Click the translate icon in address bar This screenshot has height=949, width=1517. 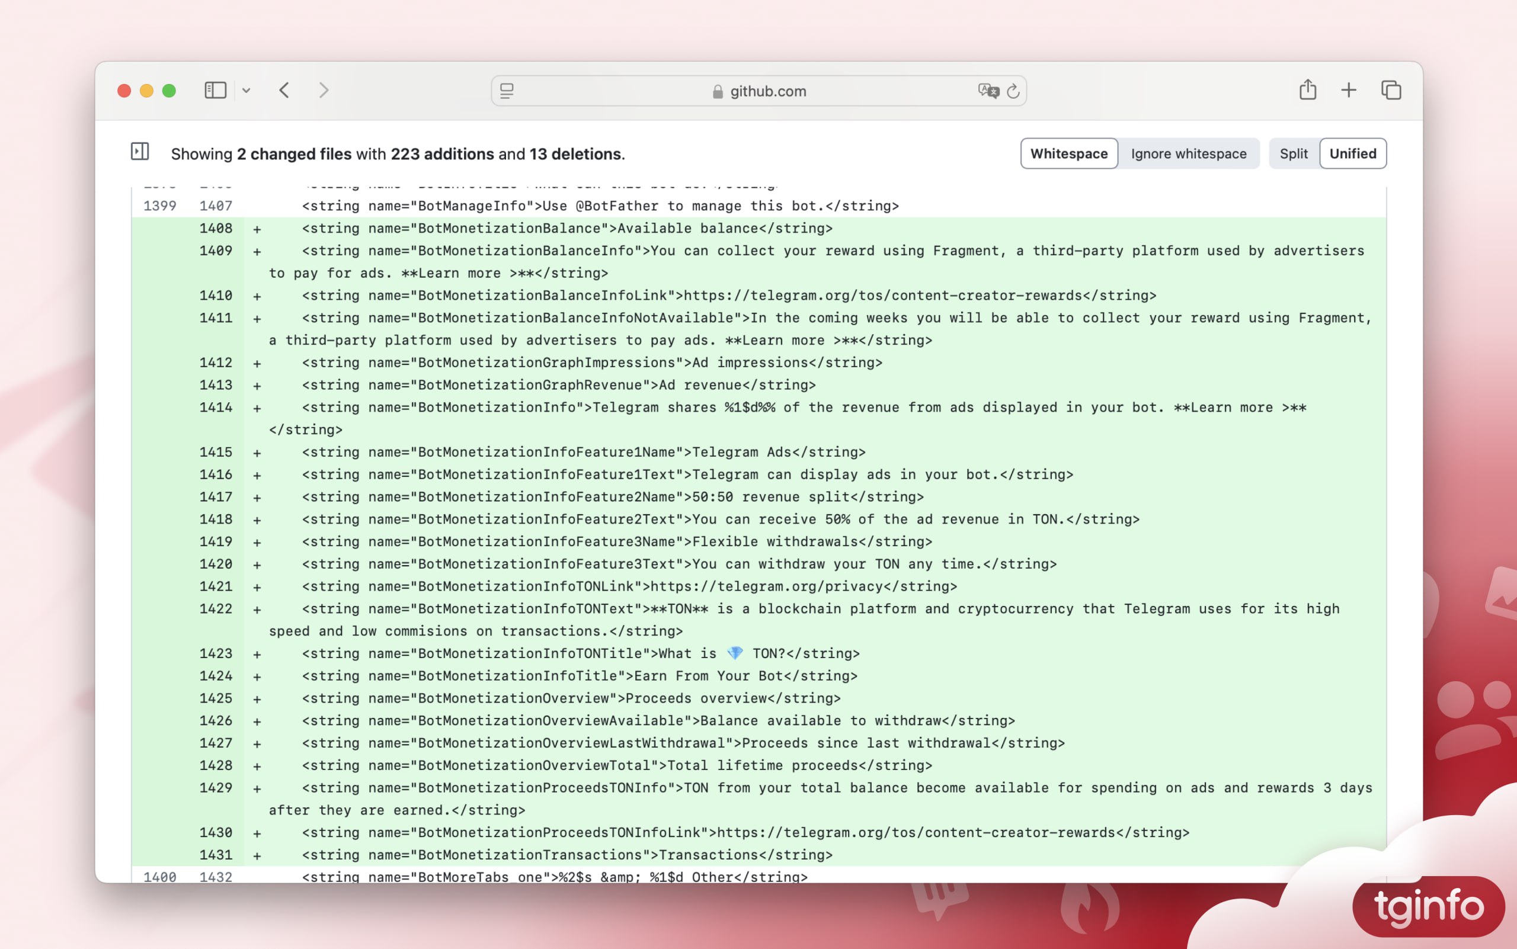click(988, 91)
